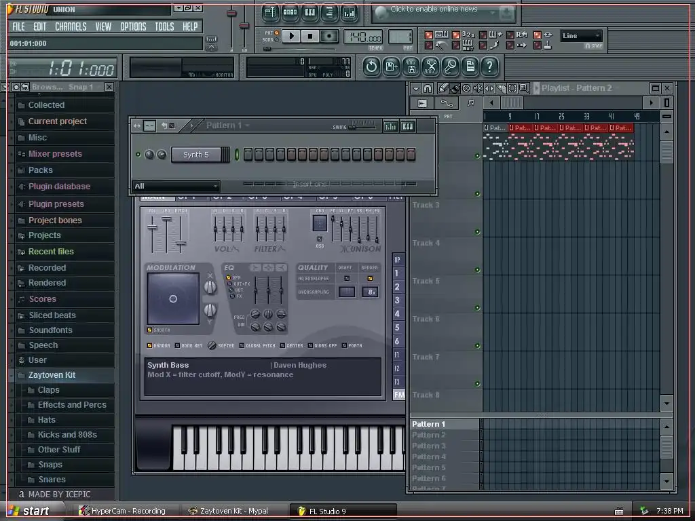The width and height of the screenshot is (695, 521).
Task: Open the TOOLS menu
Action: click(x=164, y=26)
